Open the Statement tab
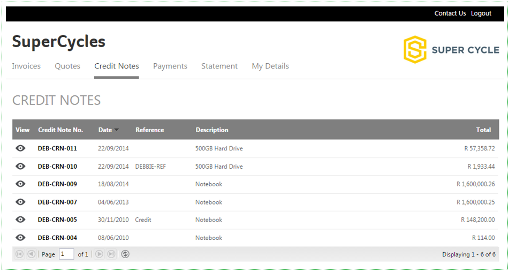This screenshot has width=509, height=272. 219,66
